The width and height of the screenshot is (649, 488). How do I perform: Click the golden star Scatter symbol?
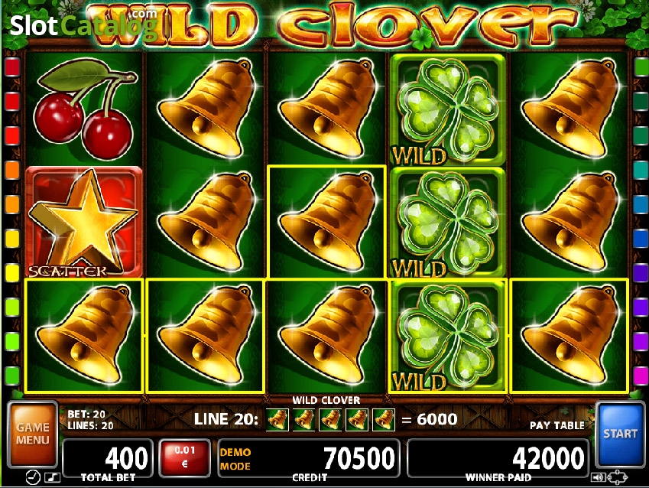pyautogui.click(x=84, y=222)
